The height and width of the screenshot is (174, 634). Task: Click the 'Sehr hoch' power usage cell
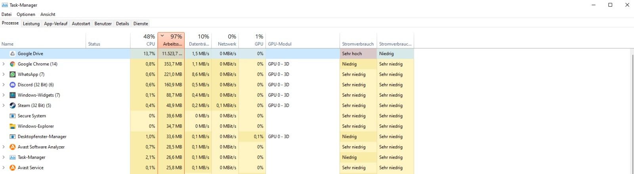pyautogui.click(x=358, y=54)
